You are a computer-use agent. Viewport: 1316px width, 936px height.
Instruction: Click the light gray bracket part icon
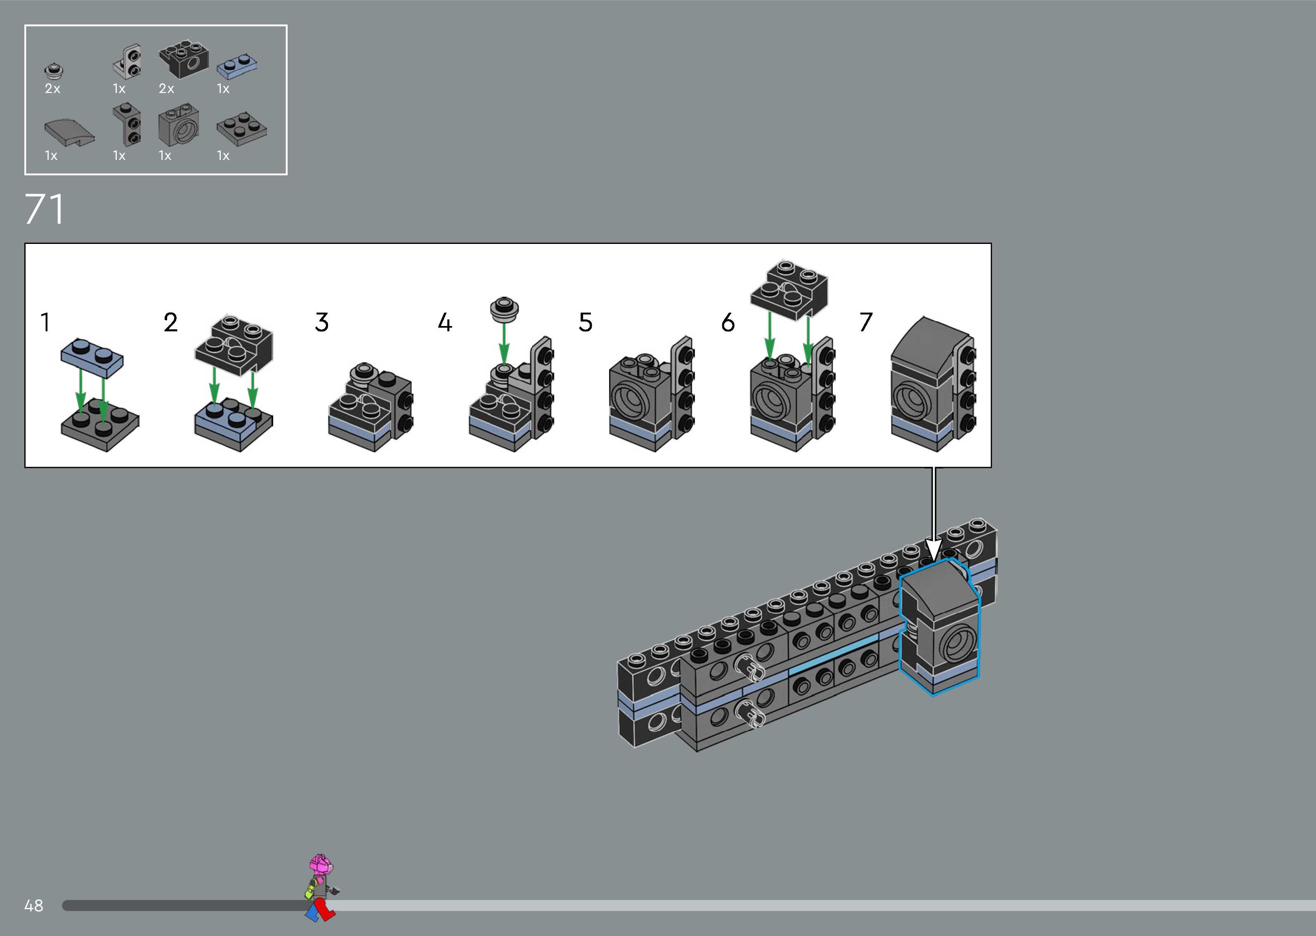[x=128, y=61]
